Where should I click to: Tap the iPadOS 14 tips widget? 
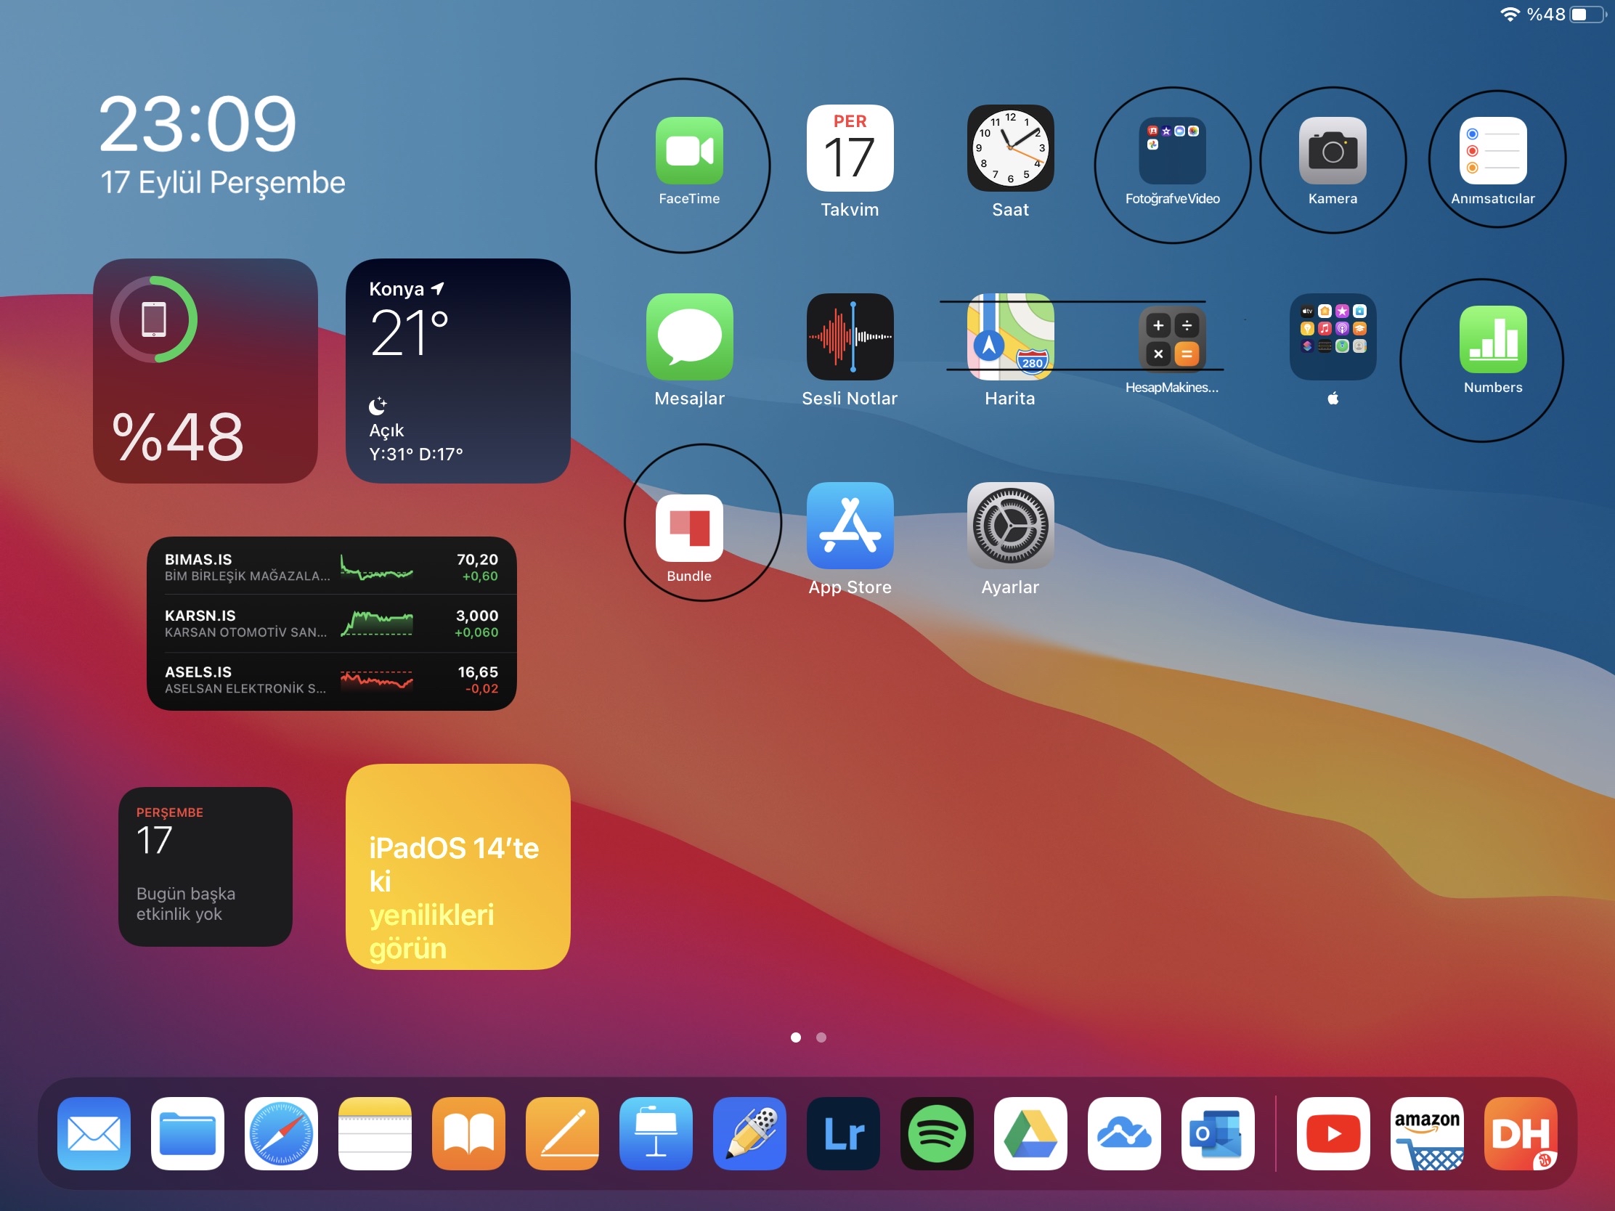pos(457,865)
